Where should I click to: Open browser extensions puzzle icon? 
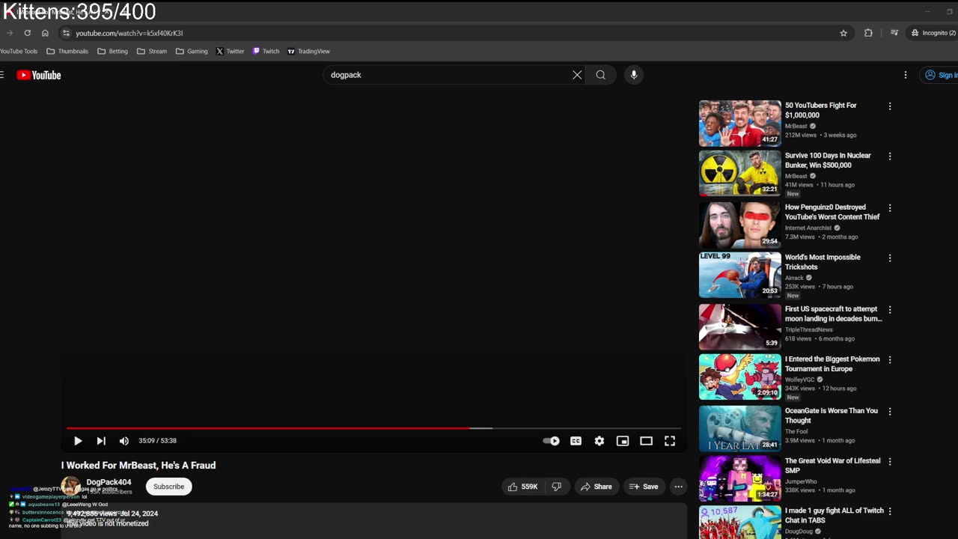[x=868, y=33]
